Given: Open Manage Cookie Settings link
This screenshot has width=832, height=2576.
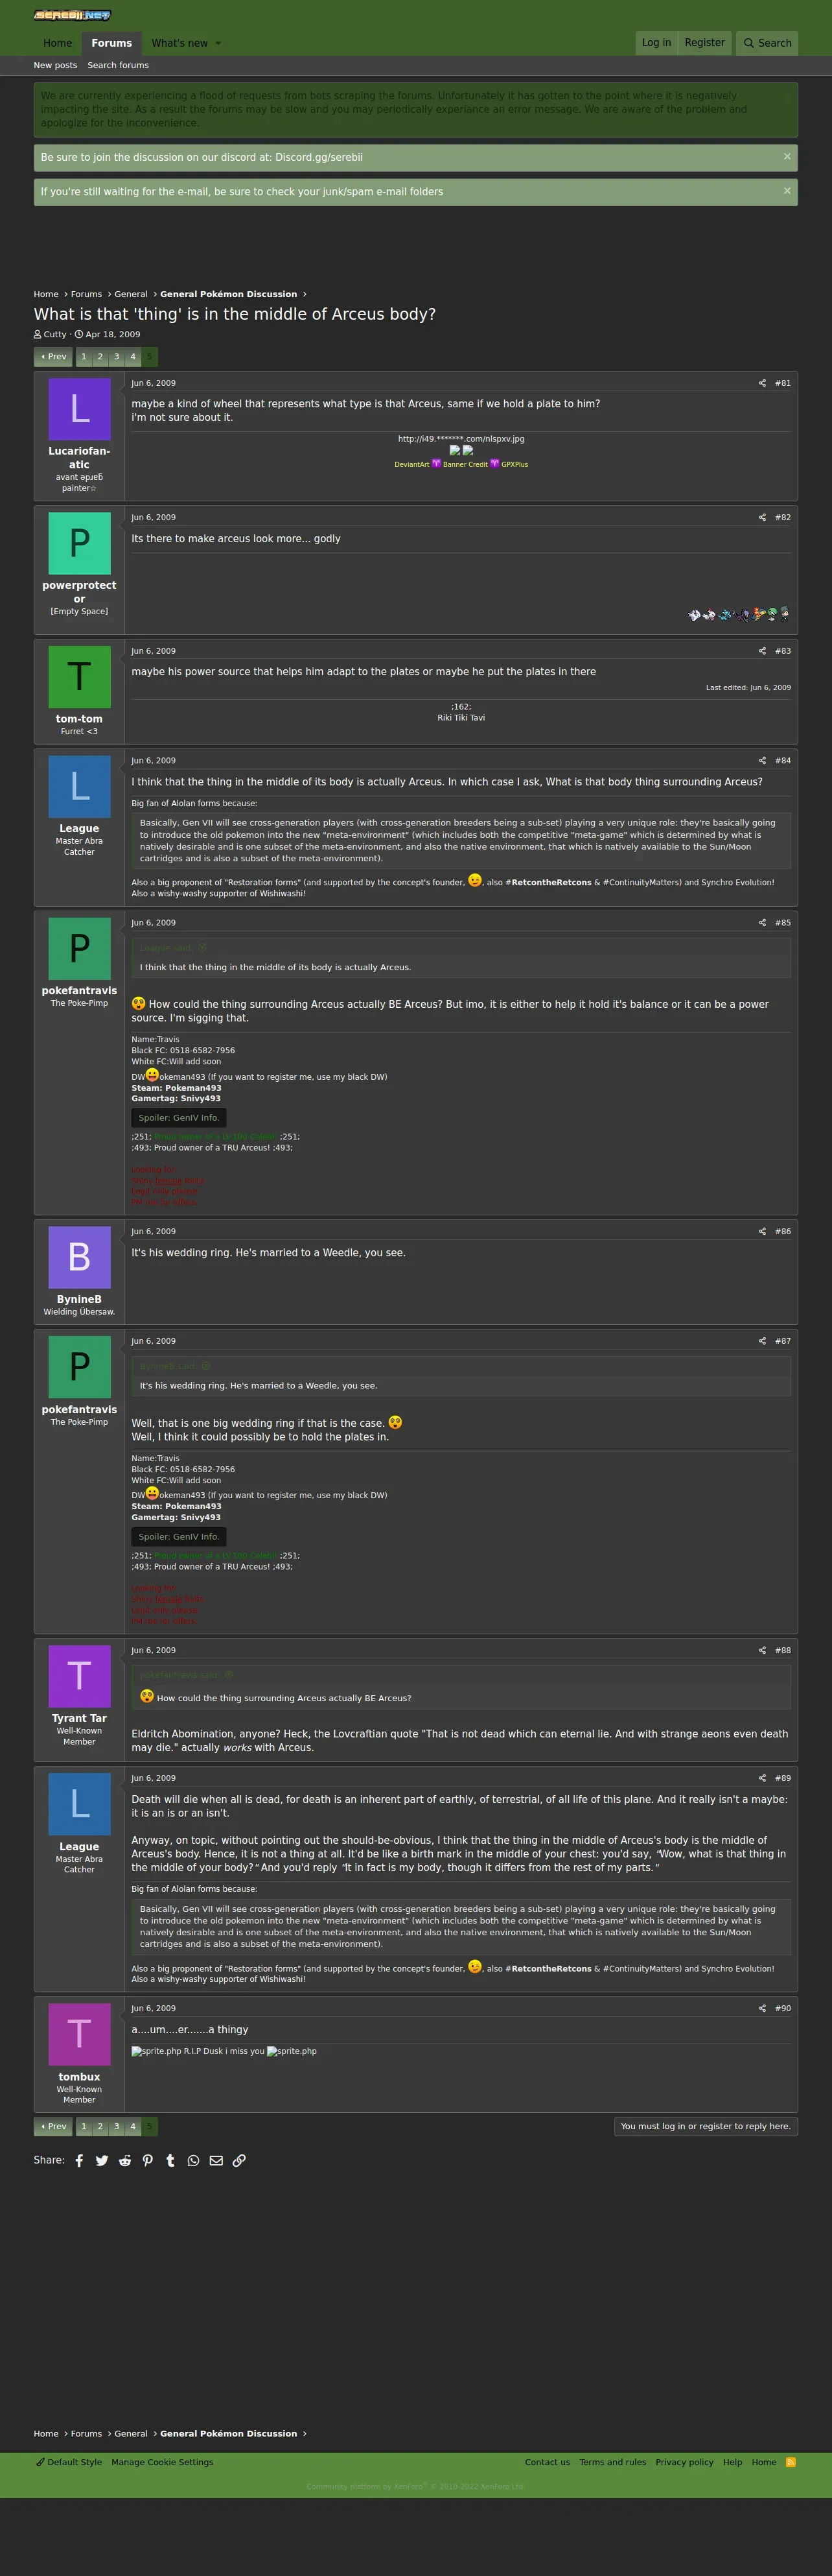Looking at the screenshot, I should click(x=162, y=2462).
